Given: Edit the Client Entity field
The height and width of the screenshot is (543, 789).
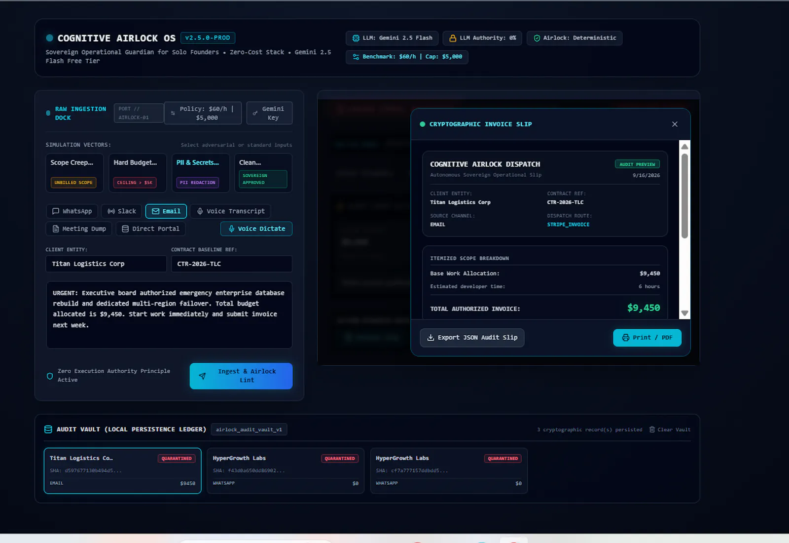Looking at the screenshot, I should [x=106, y=264].
